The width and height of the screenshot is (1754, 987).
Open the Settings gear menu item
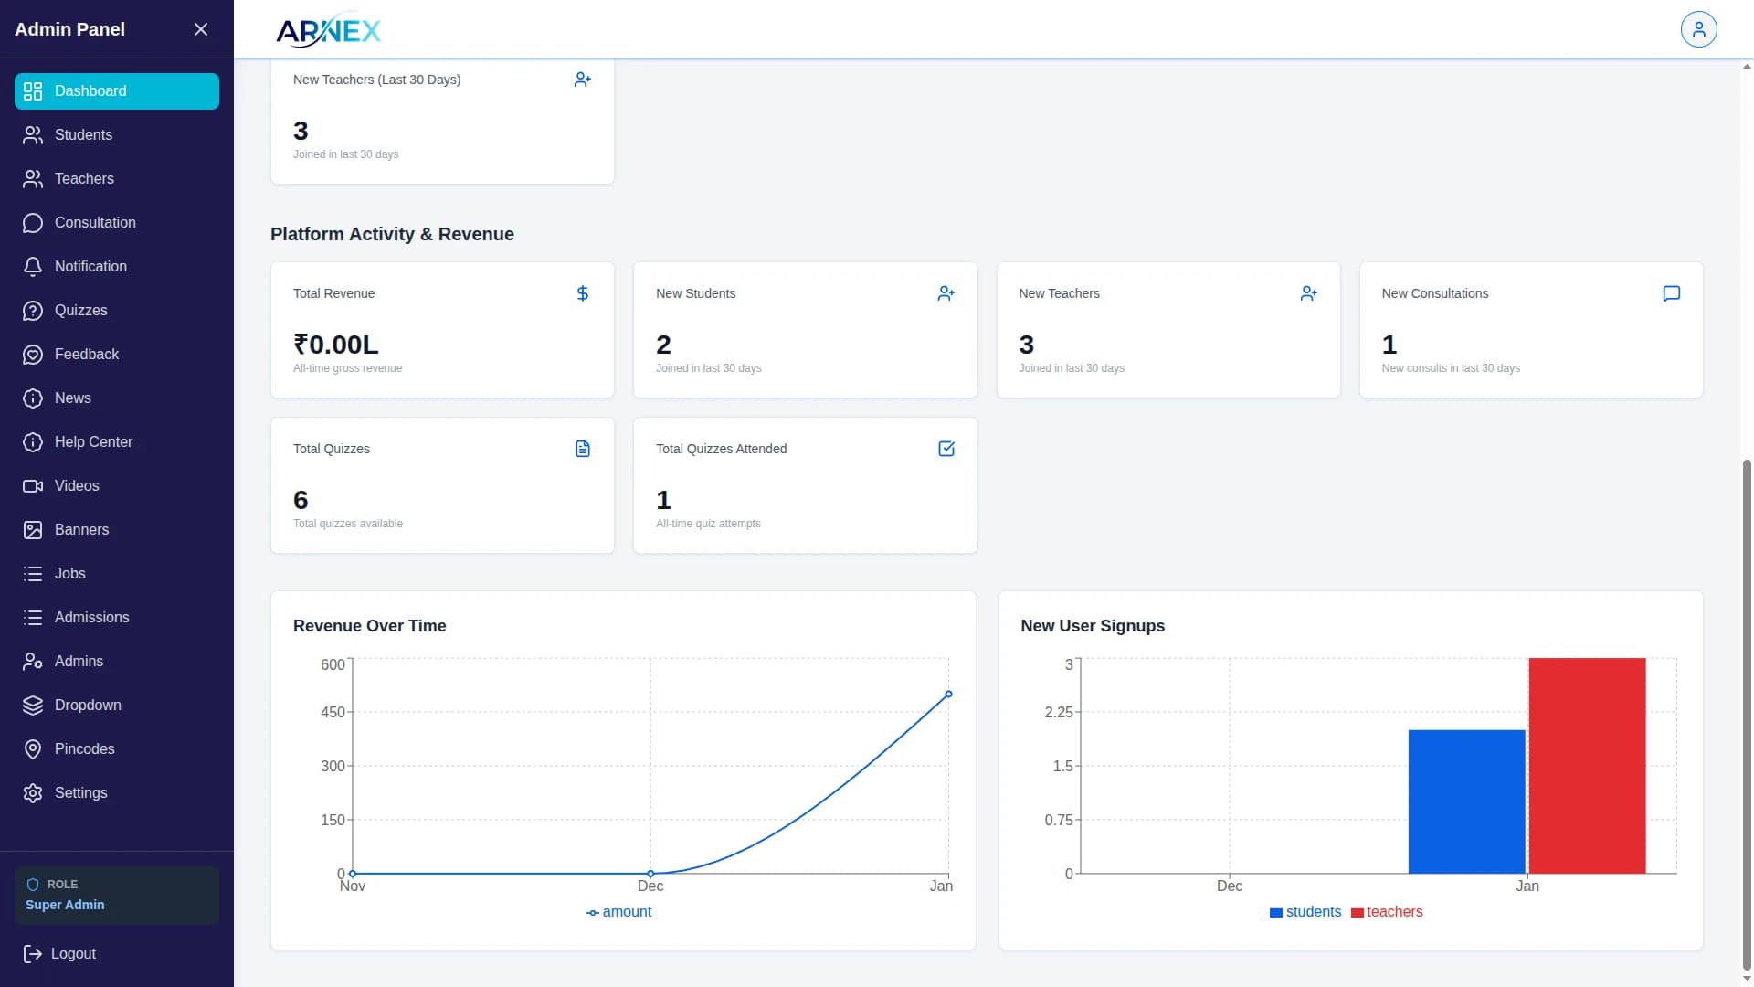coord(80,793)
